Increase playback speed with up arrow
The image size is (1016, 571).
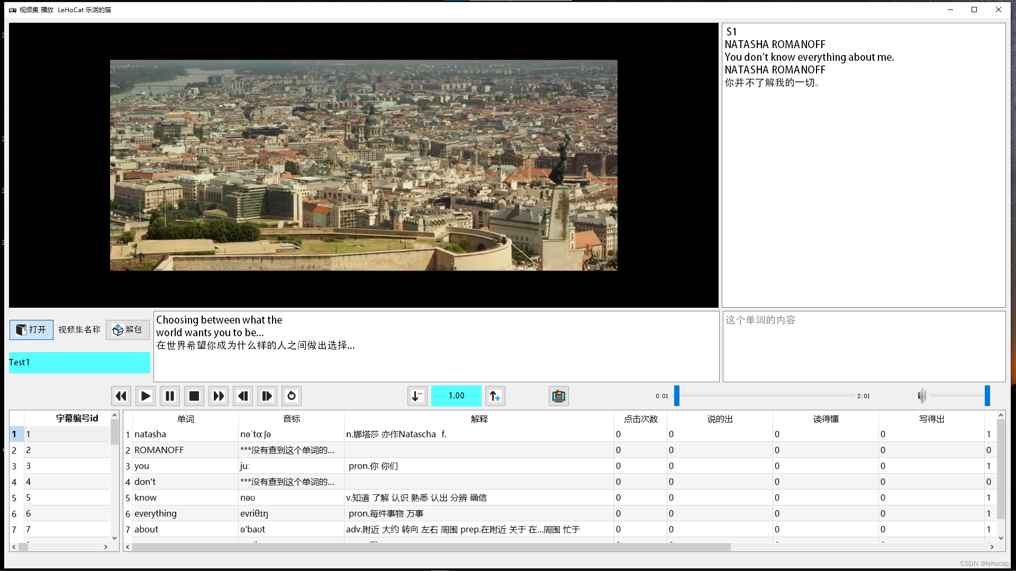(495, 396)
